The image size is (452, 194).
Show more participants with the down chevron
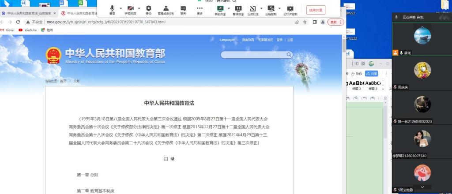pos(422,187)
